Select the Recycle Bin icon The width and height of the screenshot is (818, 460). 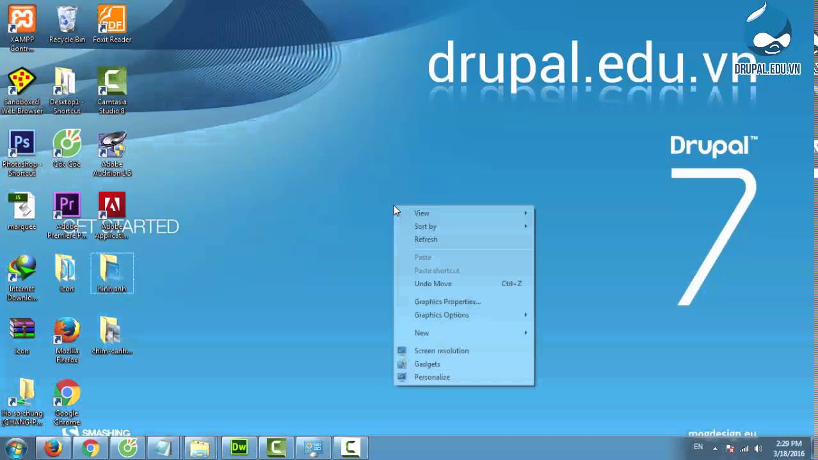point(67,25)
